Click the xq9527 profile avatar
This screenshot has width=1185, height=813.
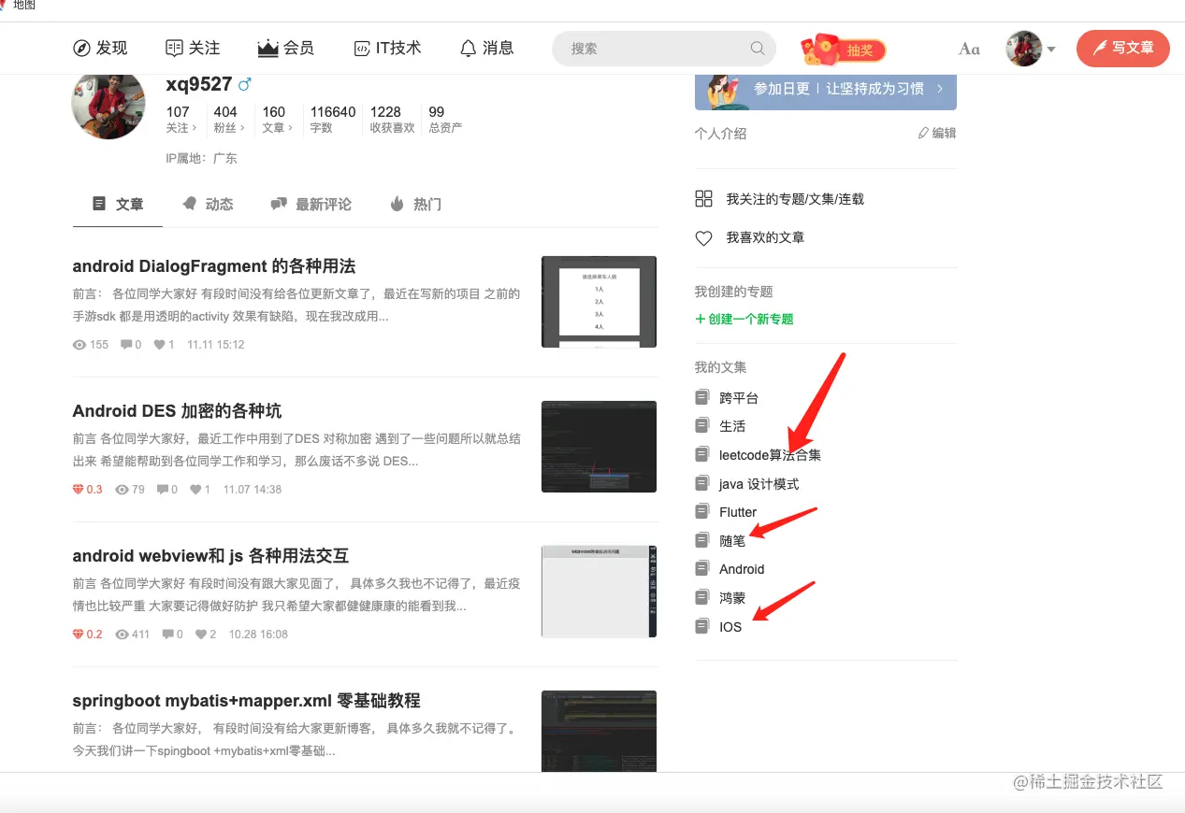(108, 104)
